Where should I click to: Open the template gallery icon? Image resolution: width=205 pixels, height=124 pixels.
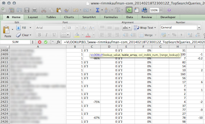click(x=12, y=10)
